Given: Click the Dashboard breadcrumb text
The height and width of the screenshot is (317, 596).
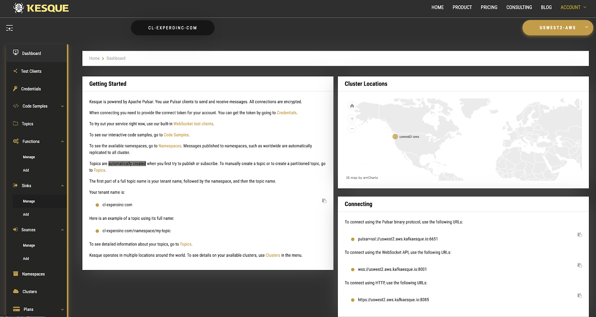Looking at the screenshot, I should [116, 58].
